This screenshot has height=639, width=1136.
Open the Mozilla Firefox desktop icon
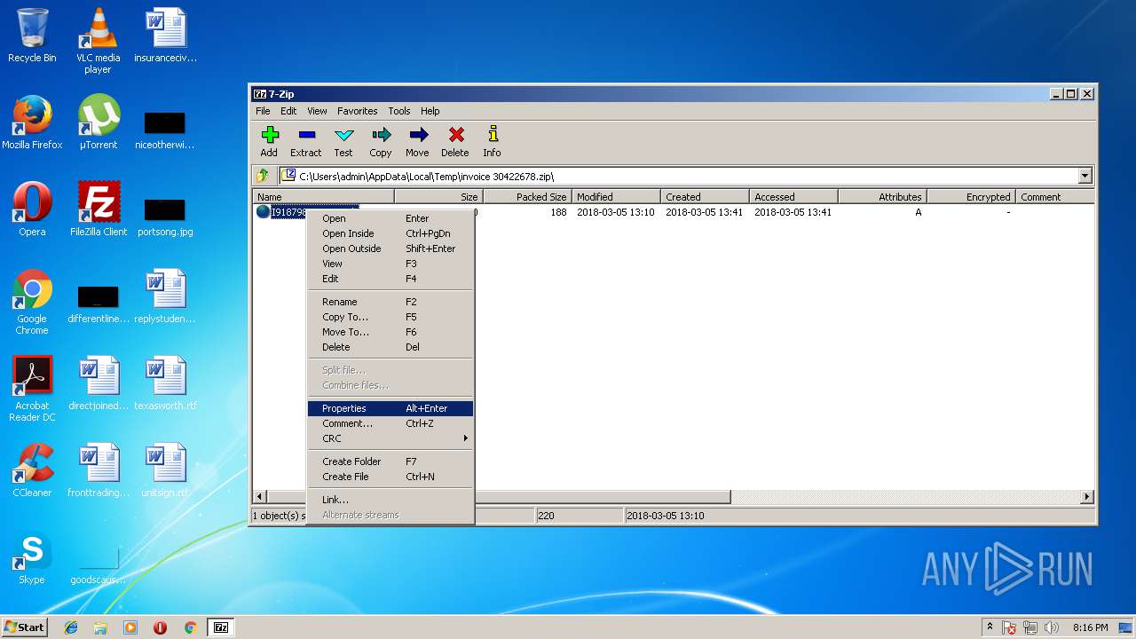tap(32, 122)
